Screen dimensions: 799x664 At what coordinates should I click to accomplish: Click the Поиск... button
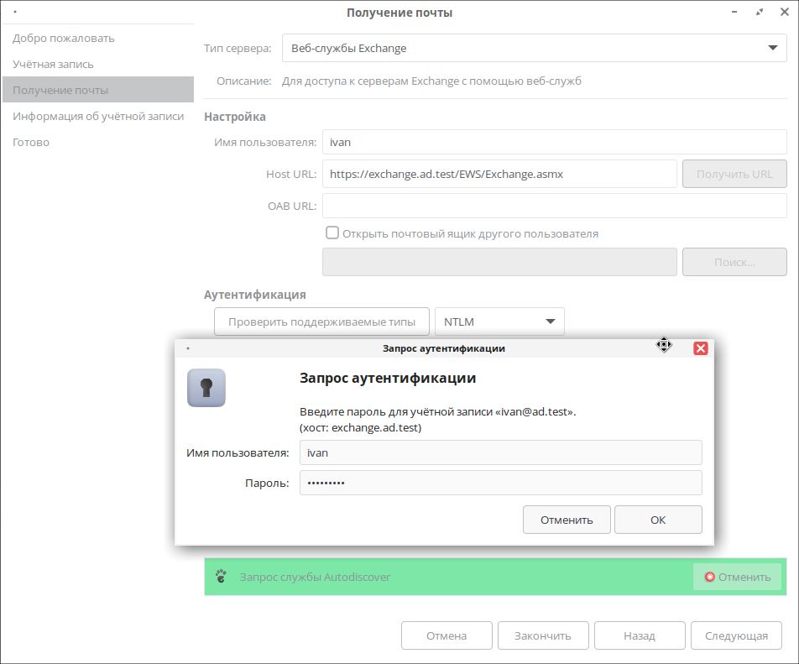click(x=734, y=262)
